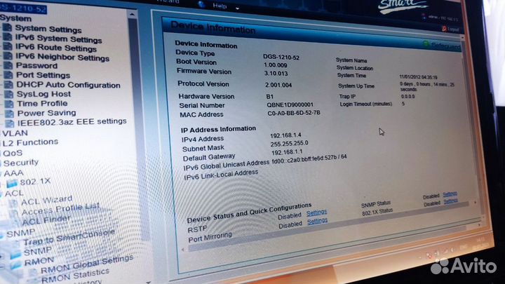This screenshot has height=284, width=505.
Task: Expand the QoS tree section
Action: pyautogui.click(x=13, y=153)
